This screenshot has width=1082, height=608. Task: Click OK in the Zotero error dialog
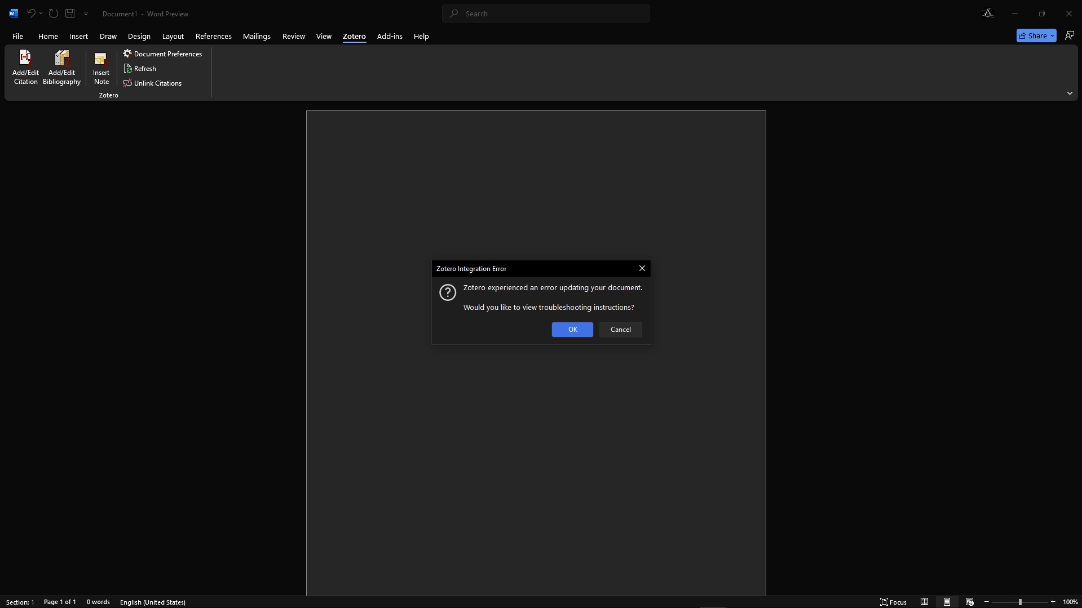coord(572,330)
